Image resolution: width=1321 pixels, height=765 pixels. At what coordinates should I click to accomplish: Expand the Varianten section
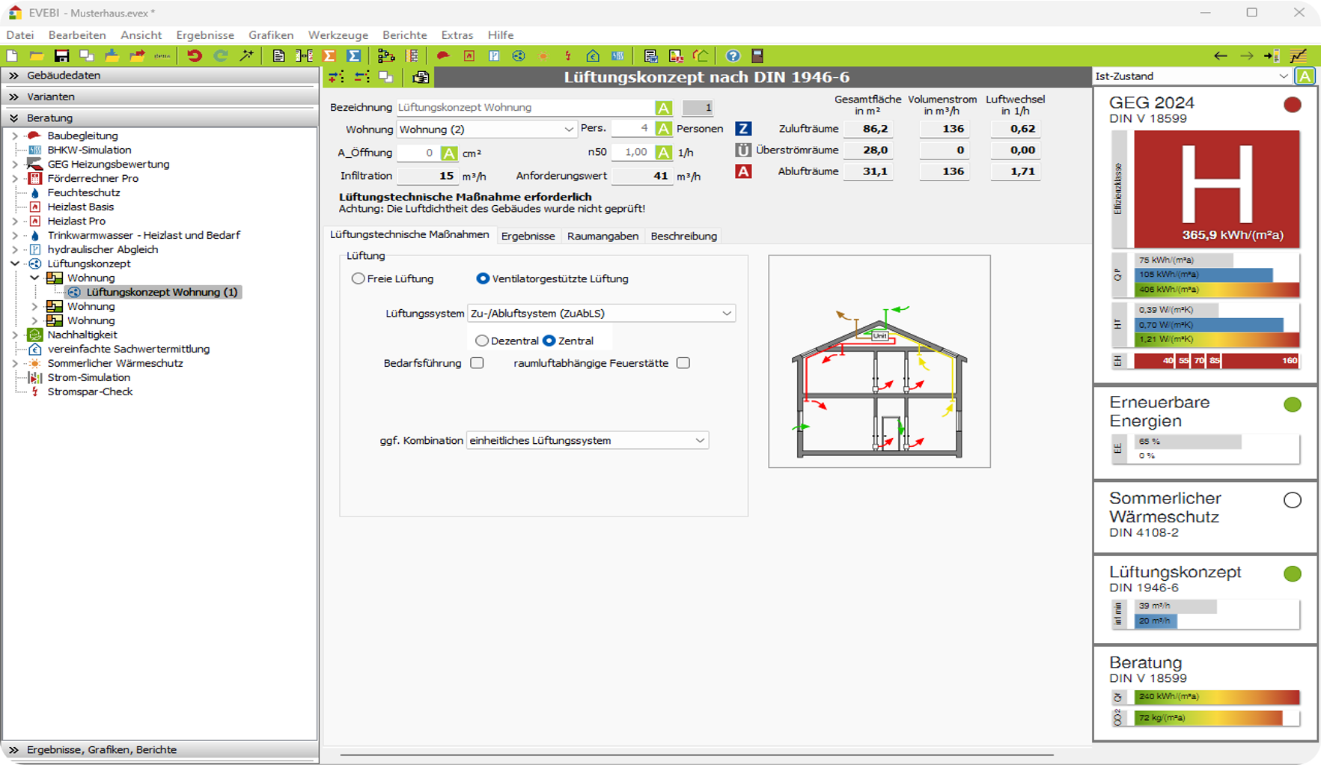160,97
